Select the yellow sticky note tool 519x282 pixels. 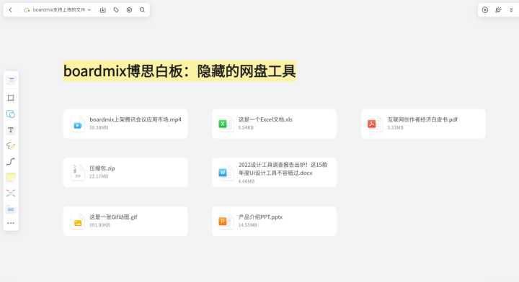(11, 177)
